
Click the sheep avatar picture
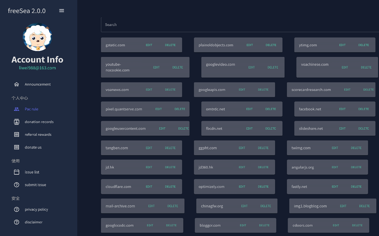click(38, 37)
